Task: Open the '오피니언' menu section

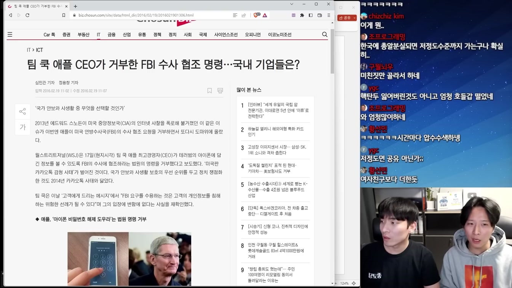Action: (253, 35)
